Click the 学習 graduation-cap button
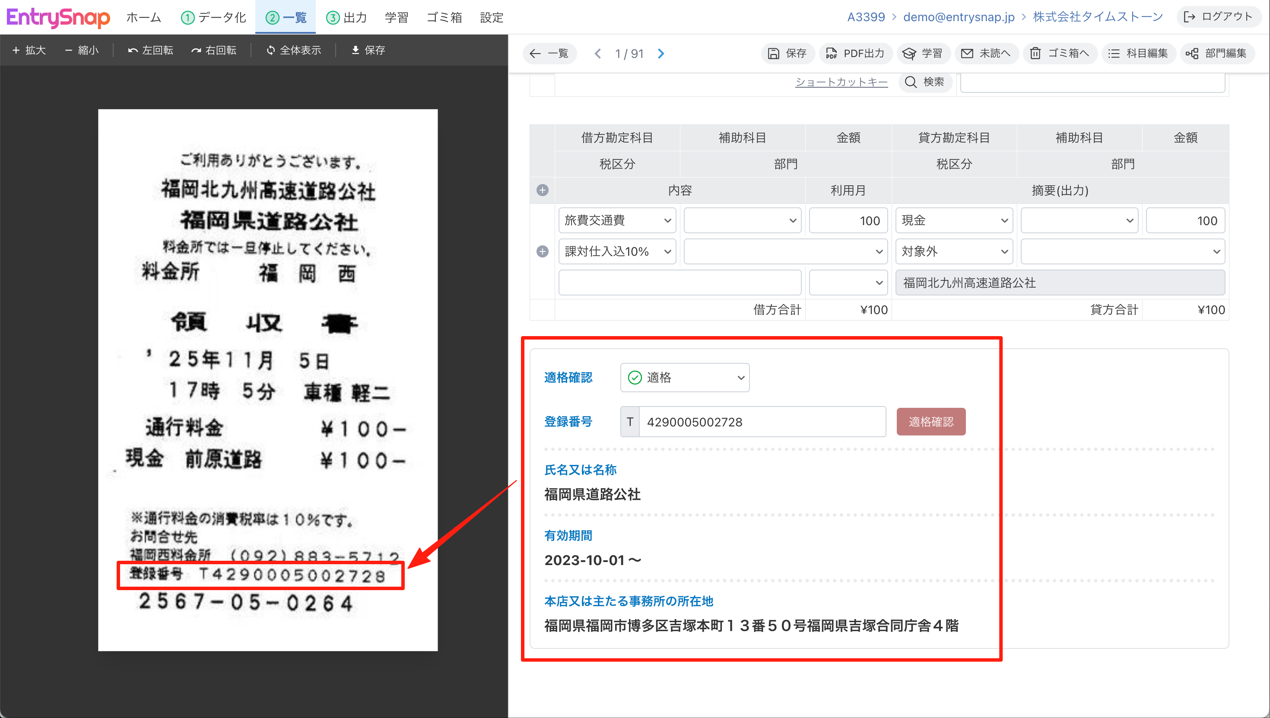The width and height of the screenshot is (1270, 718). (923, 53)
